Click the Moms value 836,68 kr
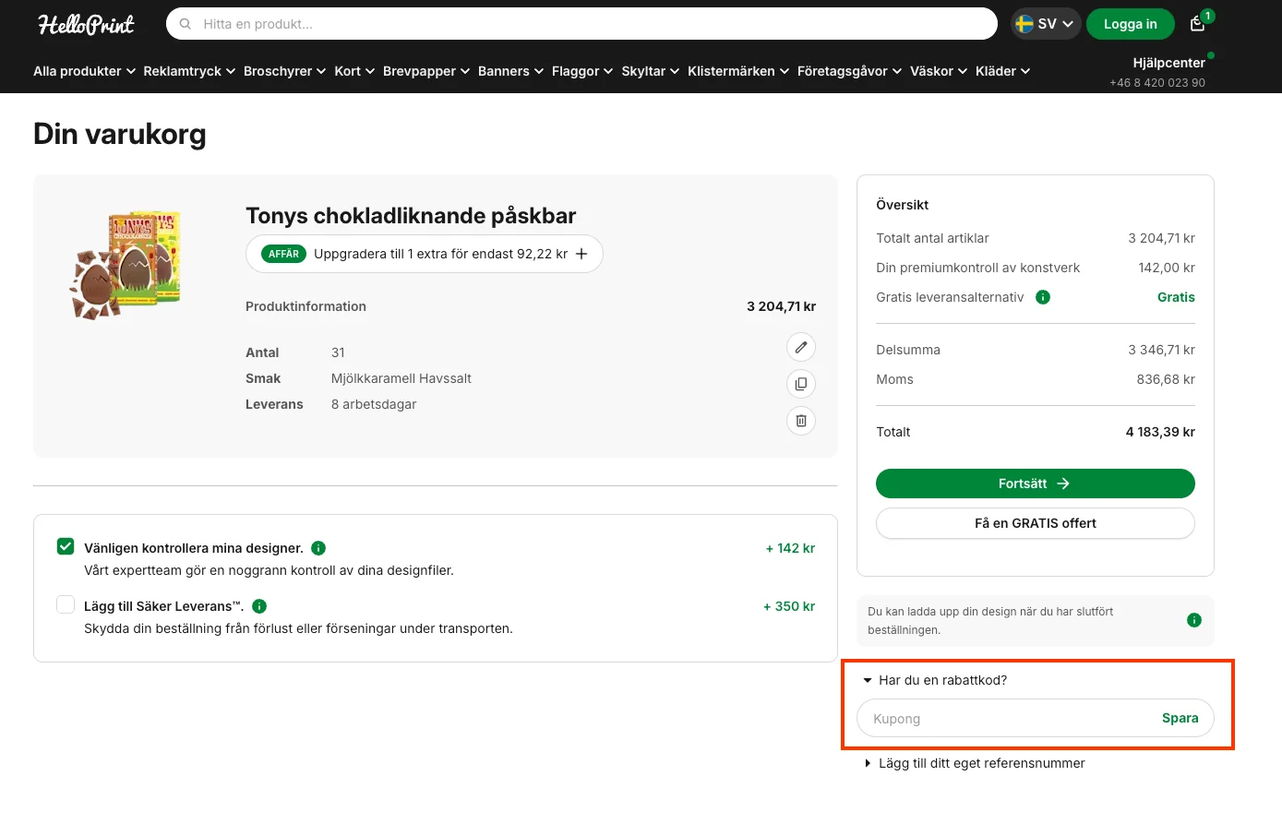Screen dimensions: 1282x824 tap(1166, 379)
